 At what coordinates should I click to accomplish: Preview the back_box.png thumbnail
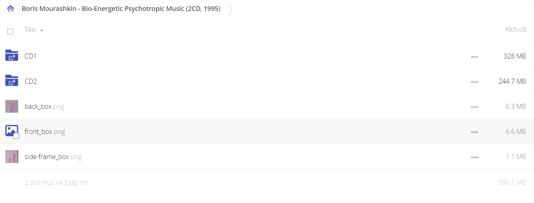12,106
